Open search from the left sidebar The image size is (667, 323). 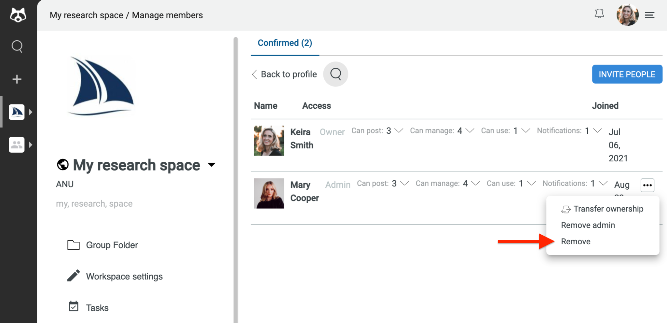17,46
